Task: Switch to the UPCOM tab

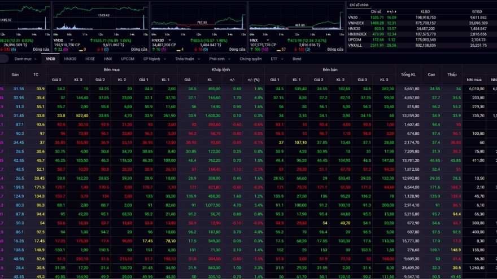Action: click(x=128, y=59)
